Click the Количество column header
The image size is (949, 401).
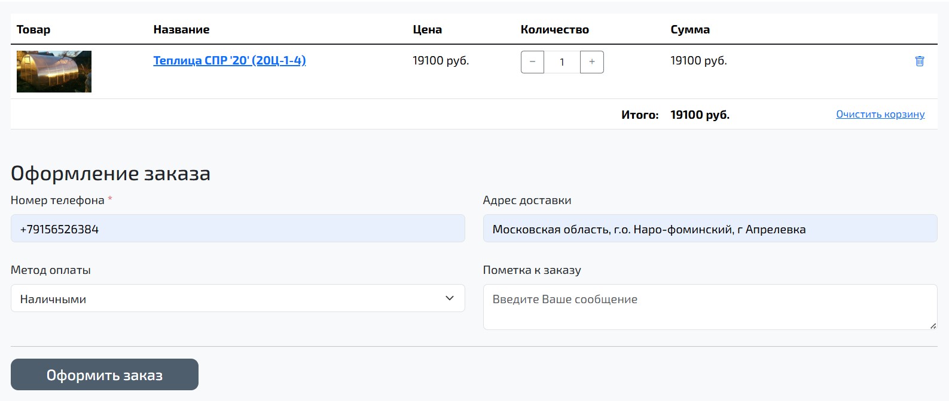(x=554, y=30)
